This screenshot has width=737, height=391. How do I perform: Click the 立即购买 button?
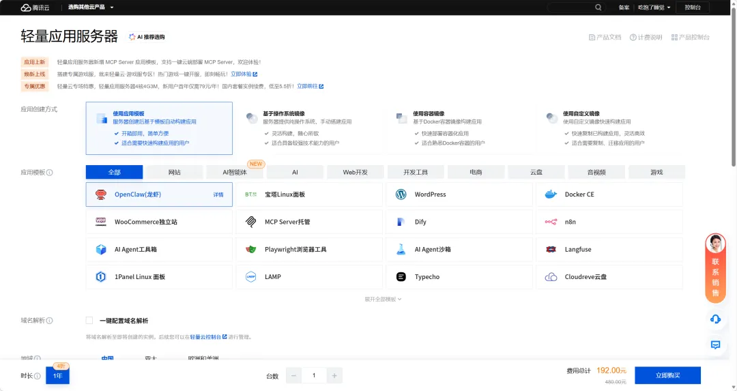667,375
